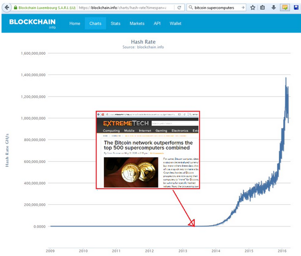The height and width of the screenshot is (256, 301).
Task: Go to the Markets page
Action: coord(137,23)
